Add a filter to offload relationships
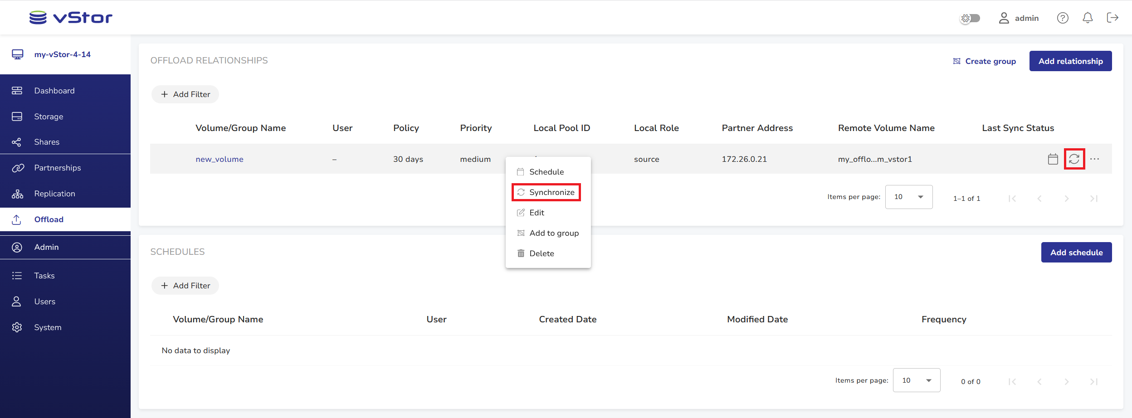1132x418 pixels. coord(185,94)
